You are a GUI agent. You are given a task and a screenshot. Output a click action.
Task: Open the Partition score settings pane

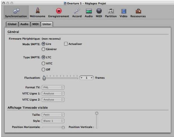pyautogui.click(x=111, y=13)
